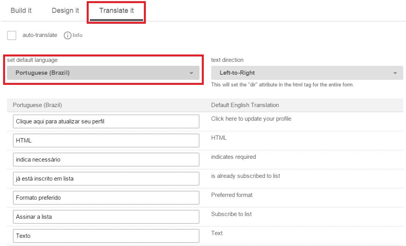
Task: Click the 'set default language' label
Action: click(x=32, y=60)
